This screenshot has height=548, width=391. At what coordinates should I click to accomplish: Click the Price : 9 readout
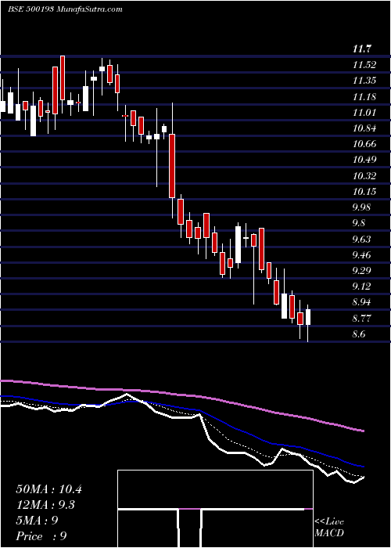[x=41, y=536]
